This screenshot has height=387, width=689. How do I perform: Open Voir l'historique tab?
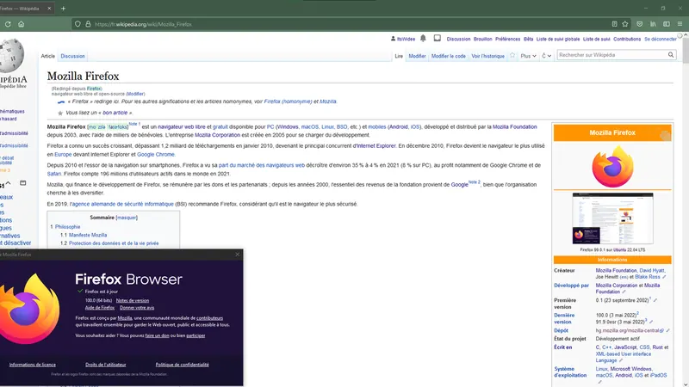(487, 56)
